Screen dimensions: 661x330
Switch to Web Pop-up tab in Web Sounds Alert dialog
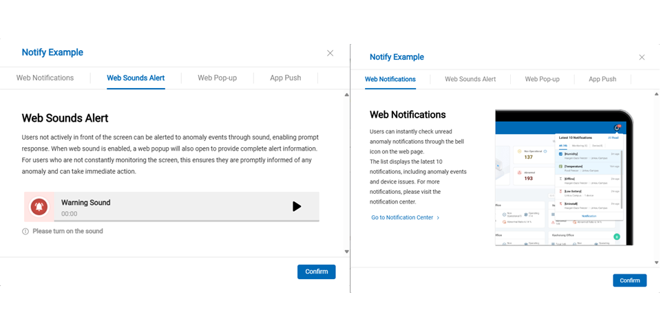click(x=217, y=78)
